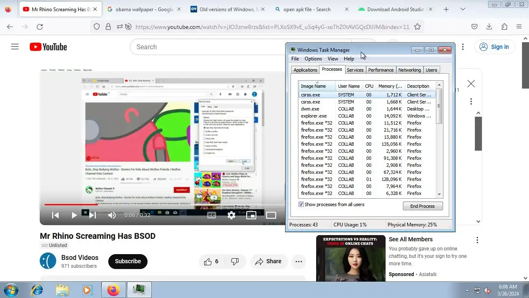Click End Process button
The width and height of the screenshot is (529, 298).
point(422,206)
